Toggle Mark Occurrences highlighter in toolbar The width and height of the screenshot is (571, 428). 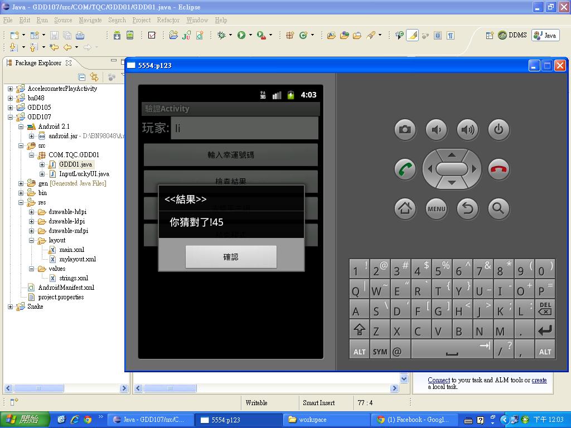[412, 35]
